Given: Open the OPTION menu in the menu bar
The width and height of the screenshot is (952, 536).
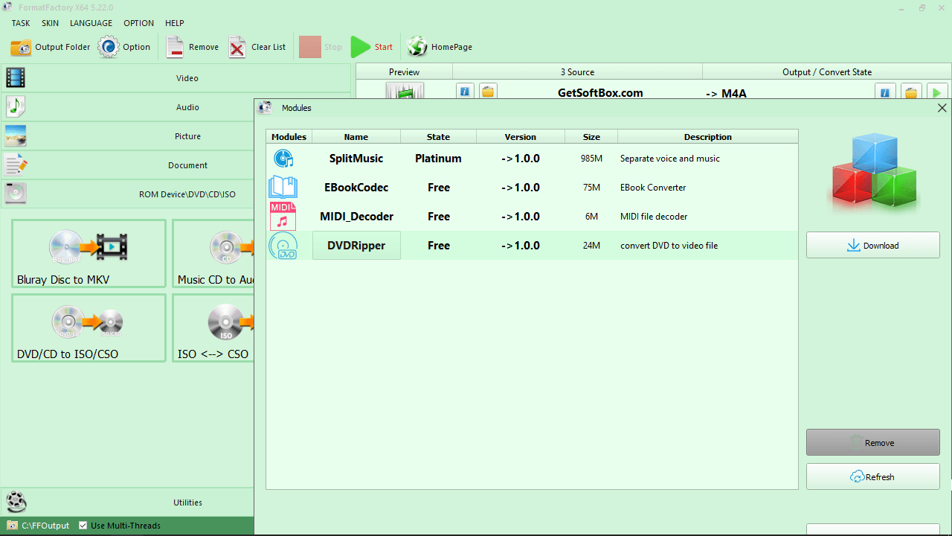Looking at the screenshot, I should 138,23.
